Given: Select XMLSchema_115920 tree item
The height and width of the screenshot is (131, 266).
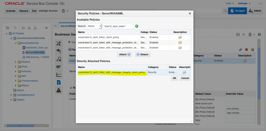Looking at the screenshot, I should coord(37,57).
